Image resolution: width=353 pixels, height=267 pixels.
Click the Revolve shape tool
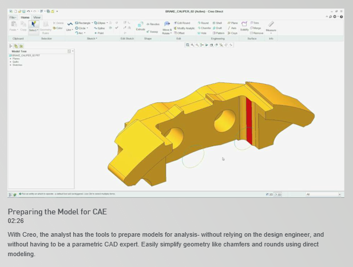point(153,23)
